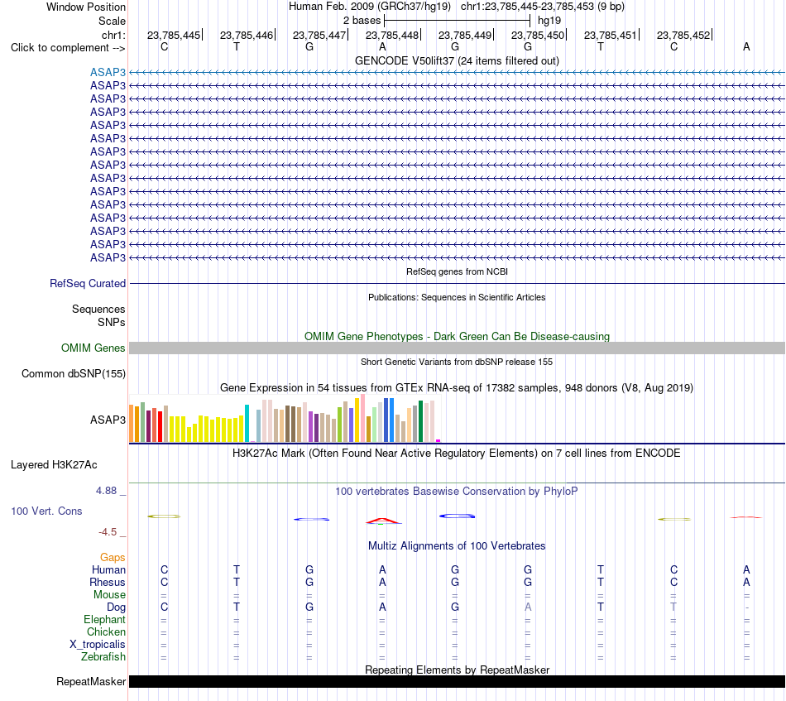Open 'Publications: Sequences in Scientific Articles' title
The height and width of the screenshot is (701, 786).
click(x=457, y=297)
